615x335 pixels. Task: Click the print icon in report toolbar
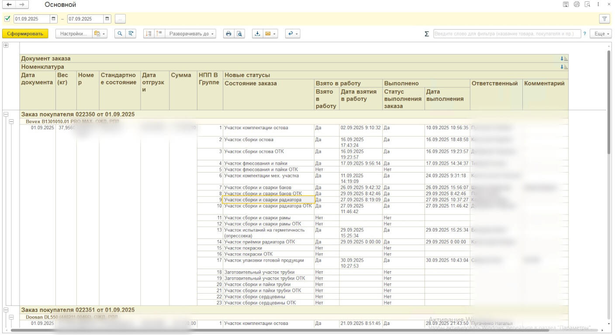tap(228, 34)
